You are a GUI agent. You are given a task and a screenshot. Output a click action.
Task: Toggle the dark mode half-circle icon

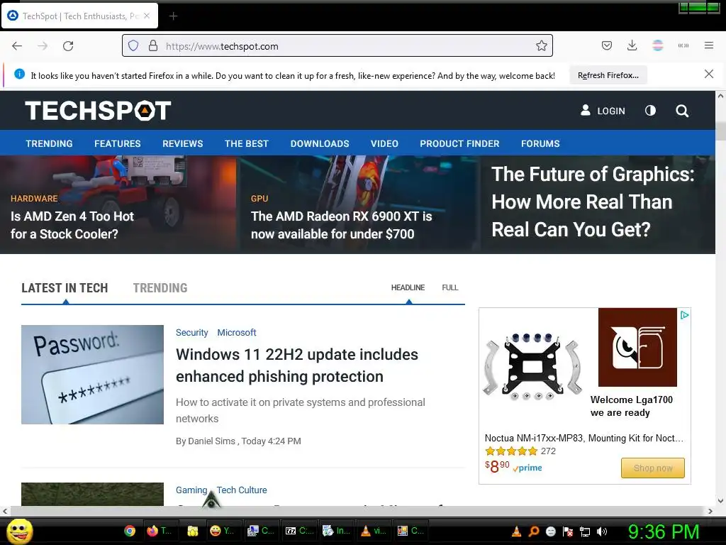click(x=650, y=110)
